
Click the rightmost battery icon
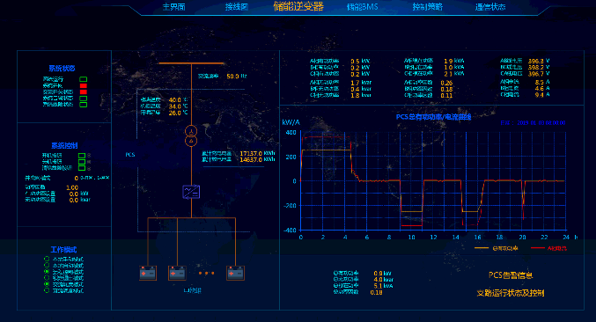point(235,273)
